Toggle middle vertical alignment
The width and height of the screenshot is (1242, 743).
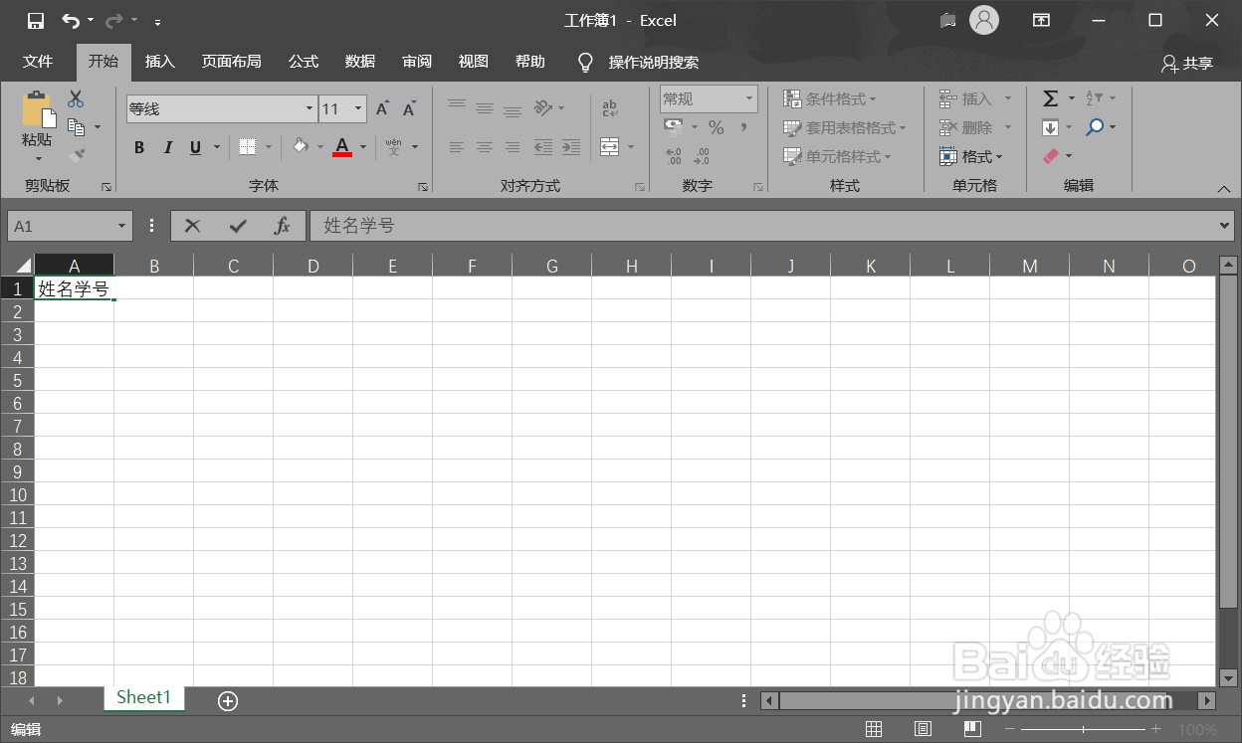pos(485,108)
